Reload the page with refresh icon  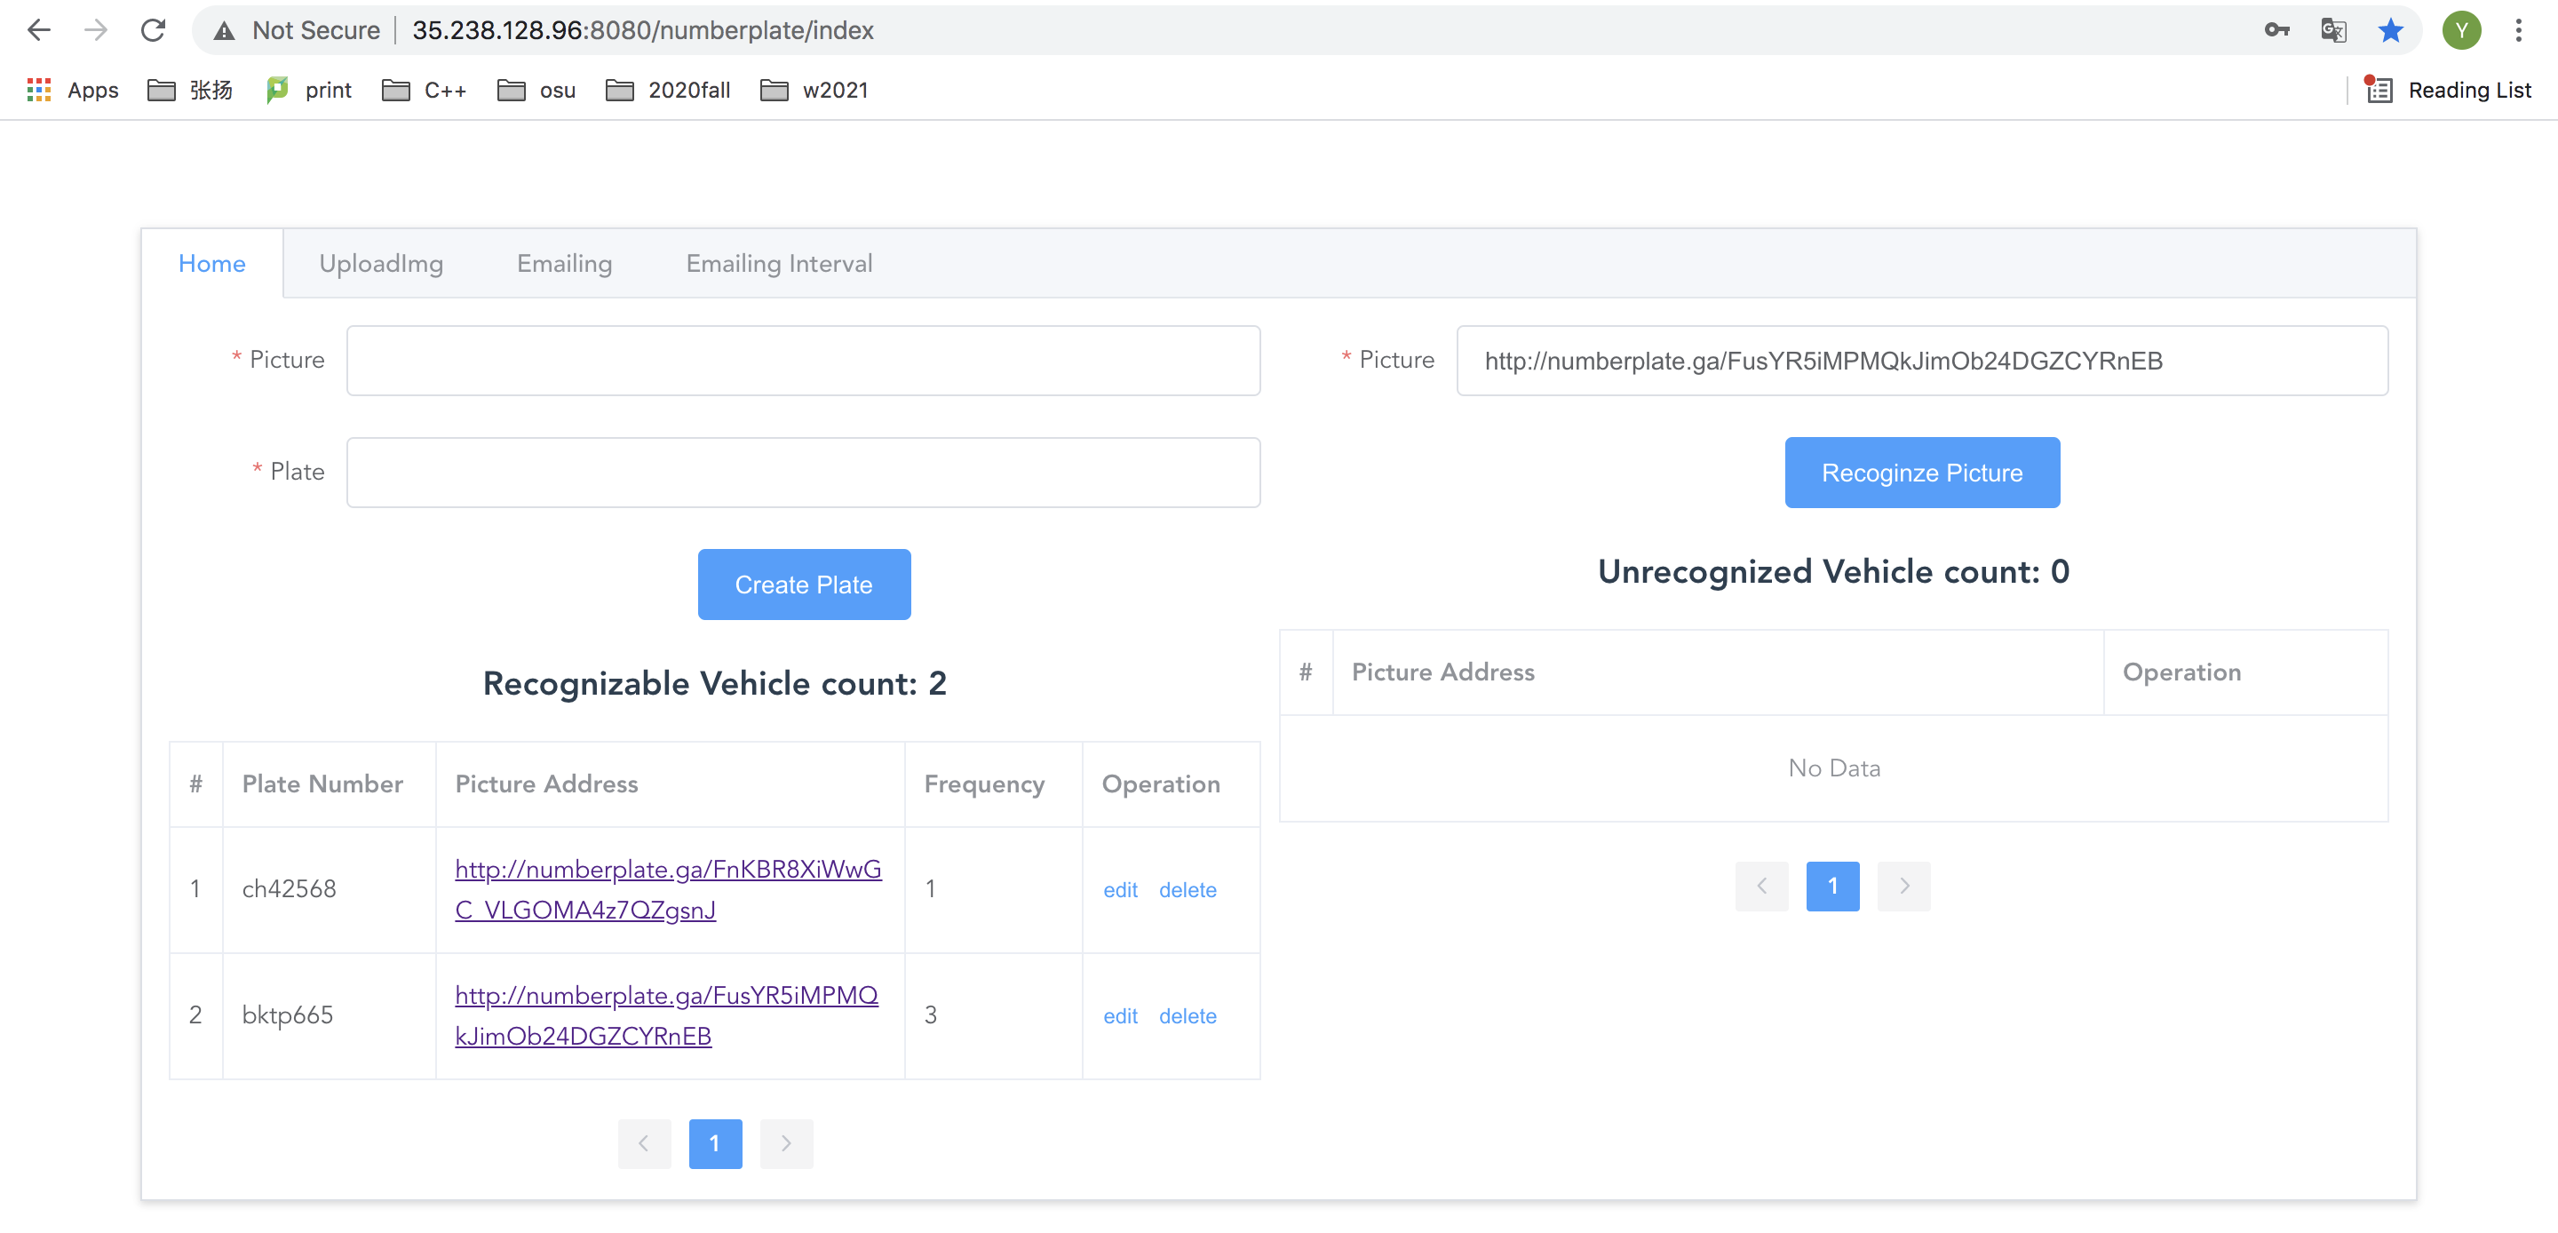click(x=153, y=30)
